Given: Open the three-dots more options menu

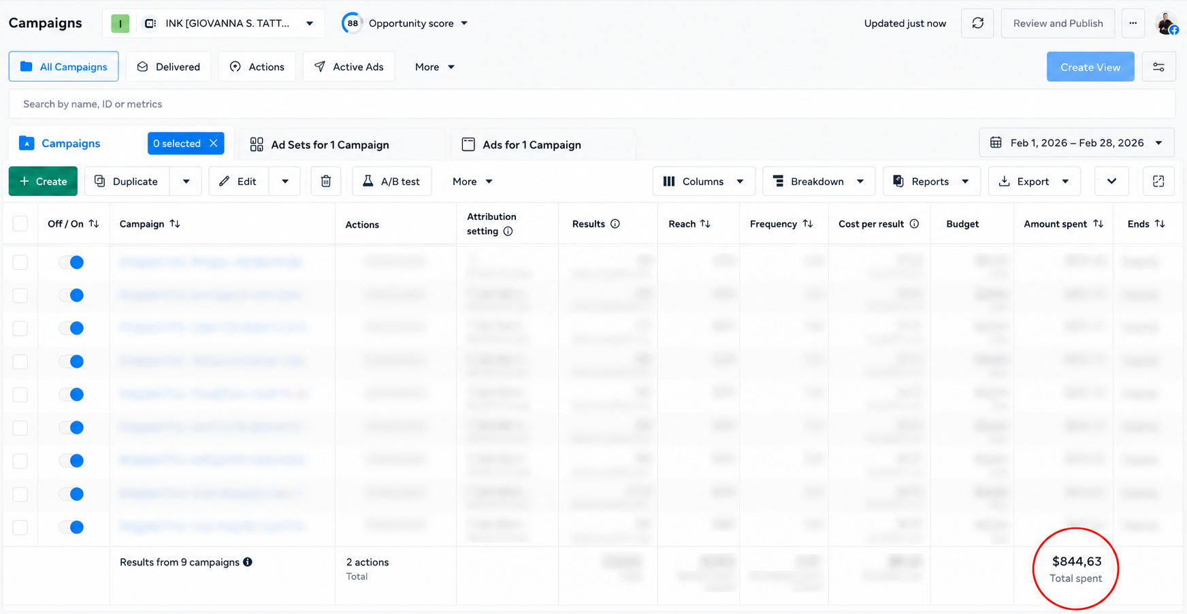Looking at the screenshot, I should pyautogui.click(x=1133, y=23).
